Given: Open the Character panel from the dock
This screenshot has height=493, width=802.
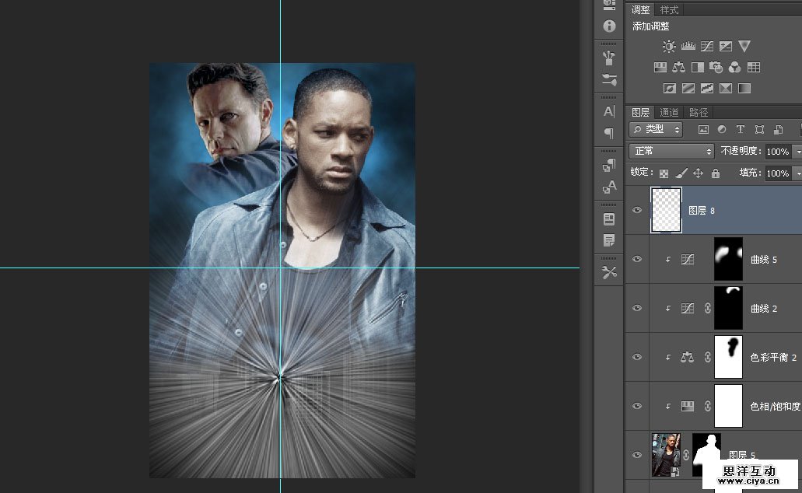Looking at the screenshot, I should [x=609, y=111].
